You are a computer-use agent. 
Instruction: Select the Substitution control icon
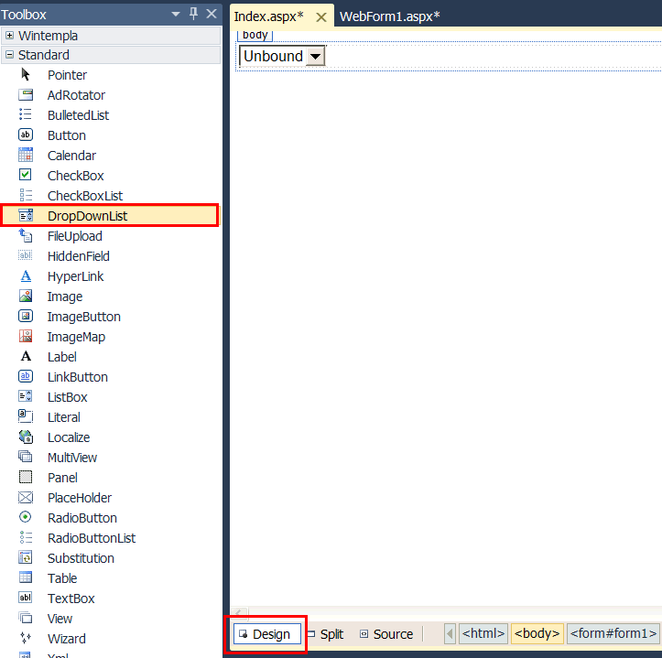(26, 558)
